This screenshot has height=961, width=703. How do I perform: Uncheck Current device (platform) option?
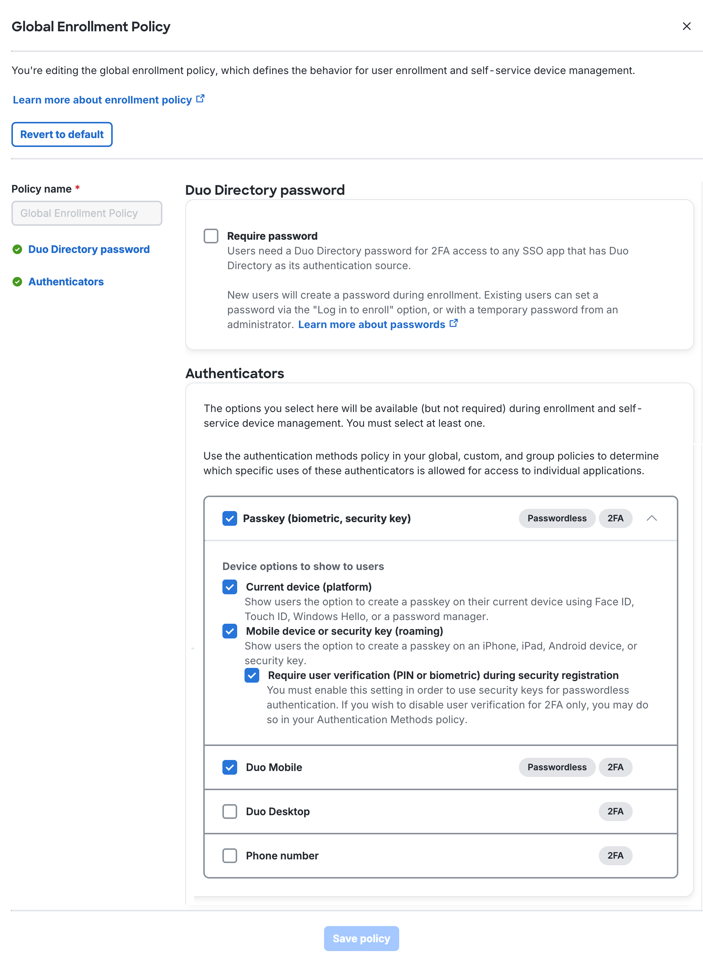click(230, 587)
